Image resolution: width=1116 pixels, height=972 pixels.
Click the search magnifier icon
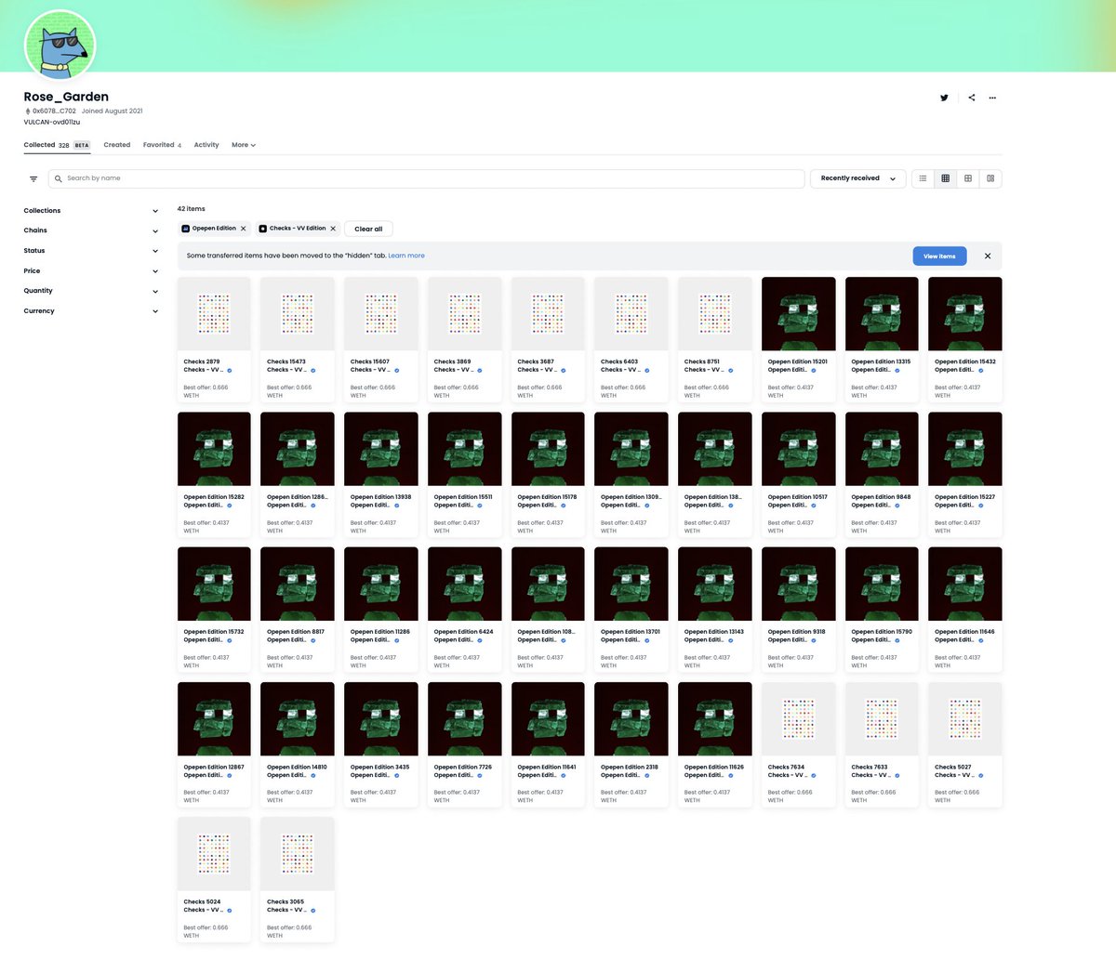pyautogui.click(x=59, y=178)
